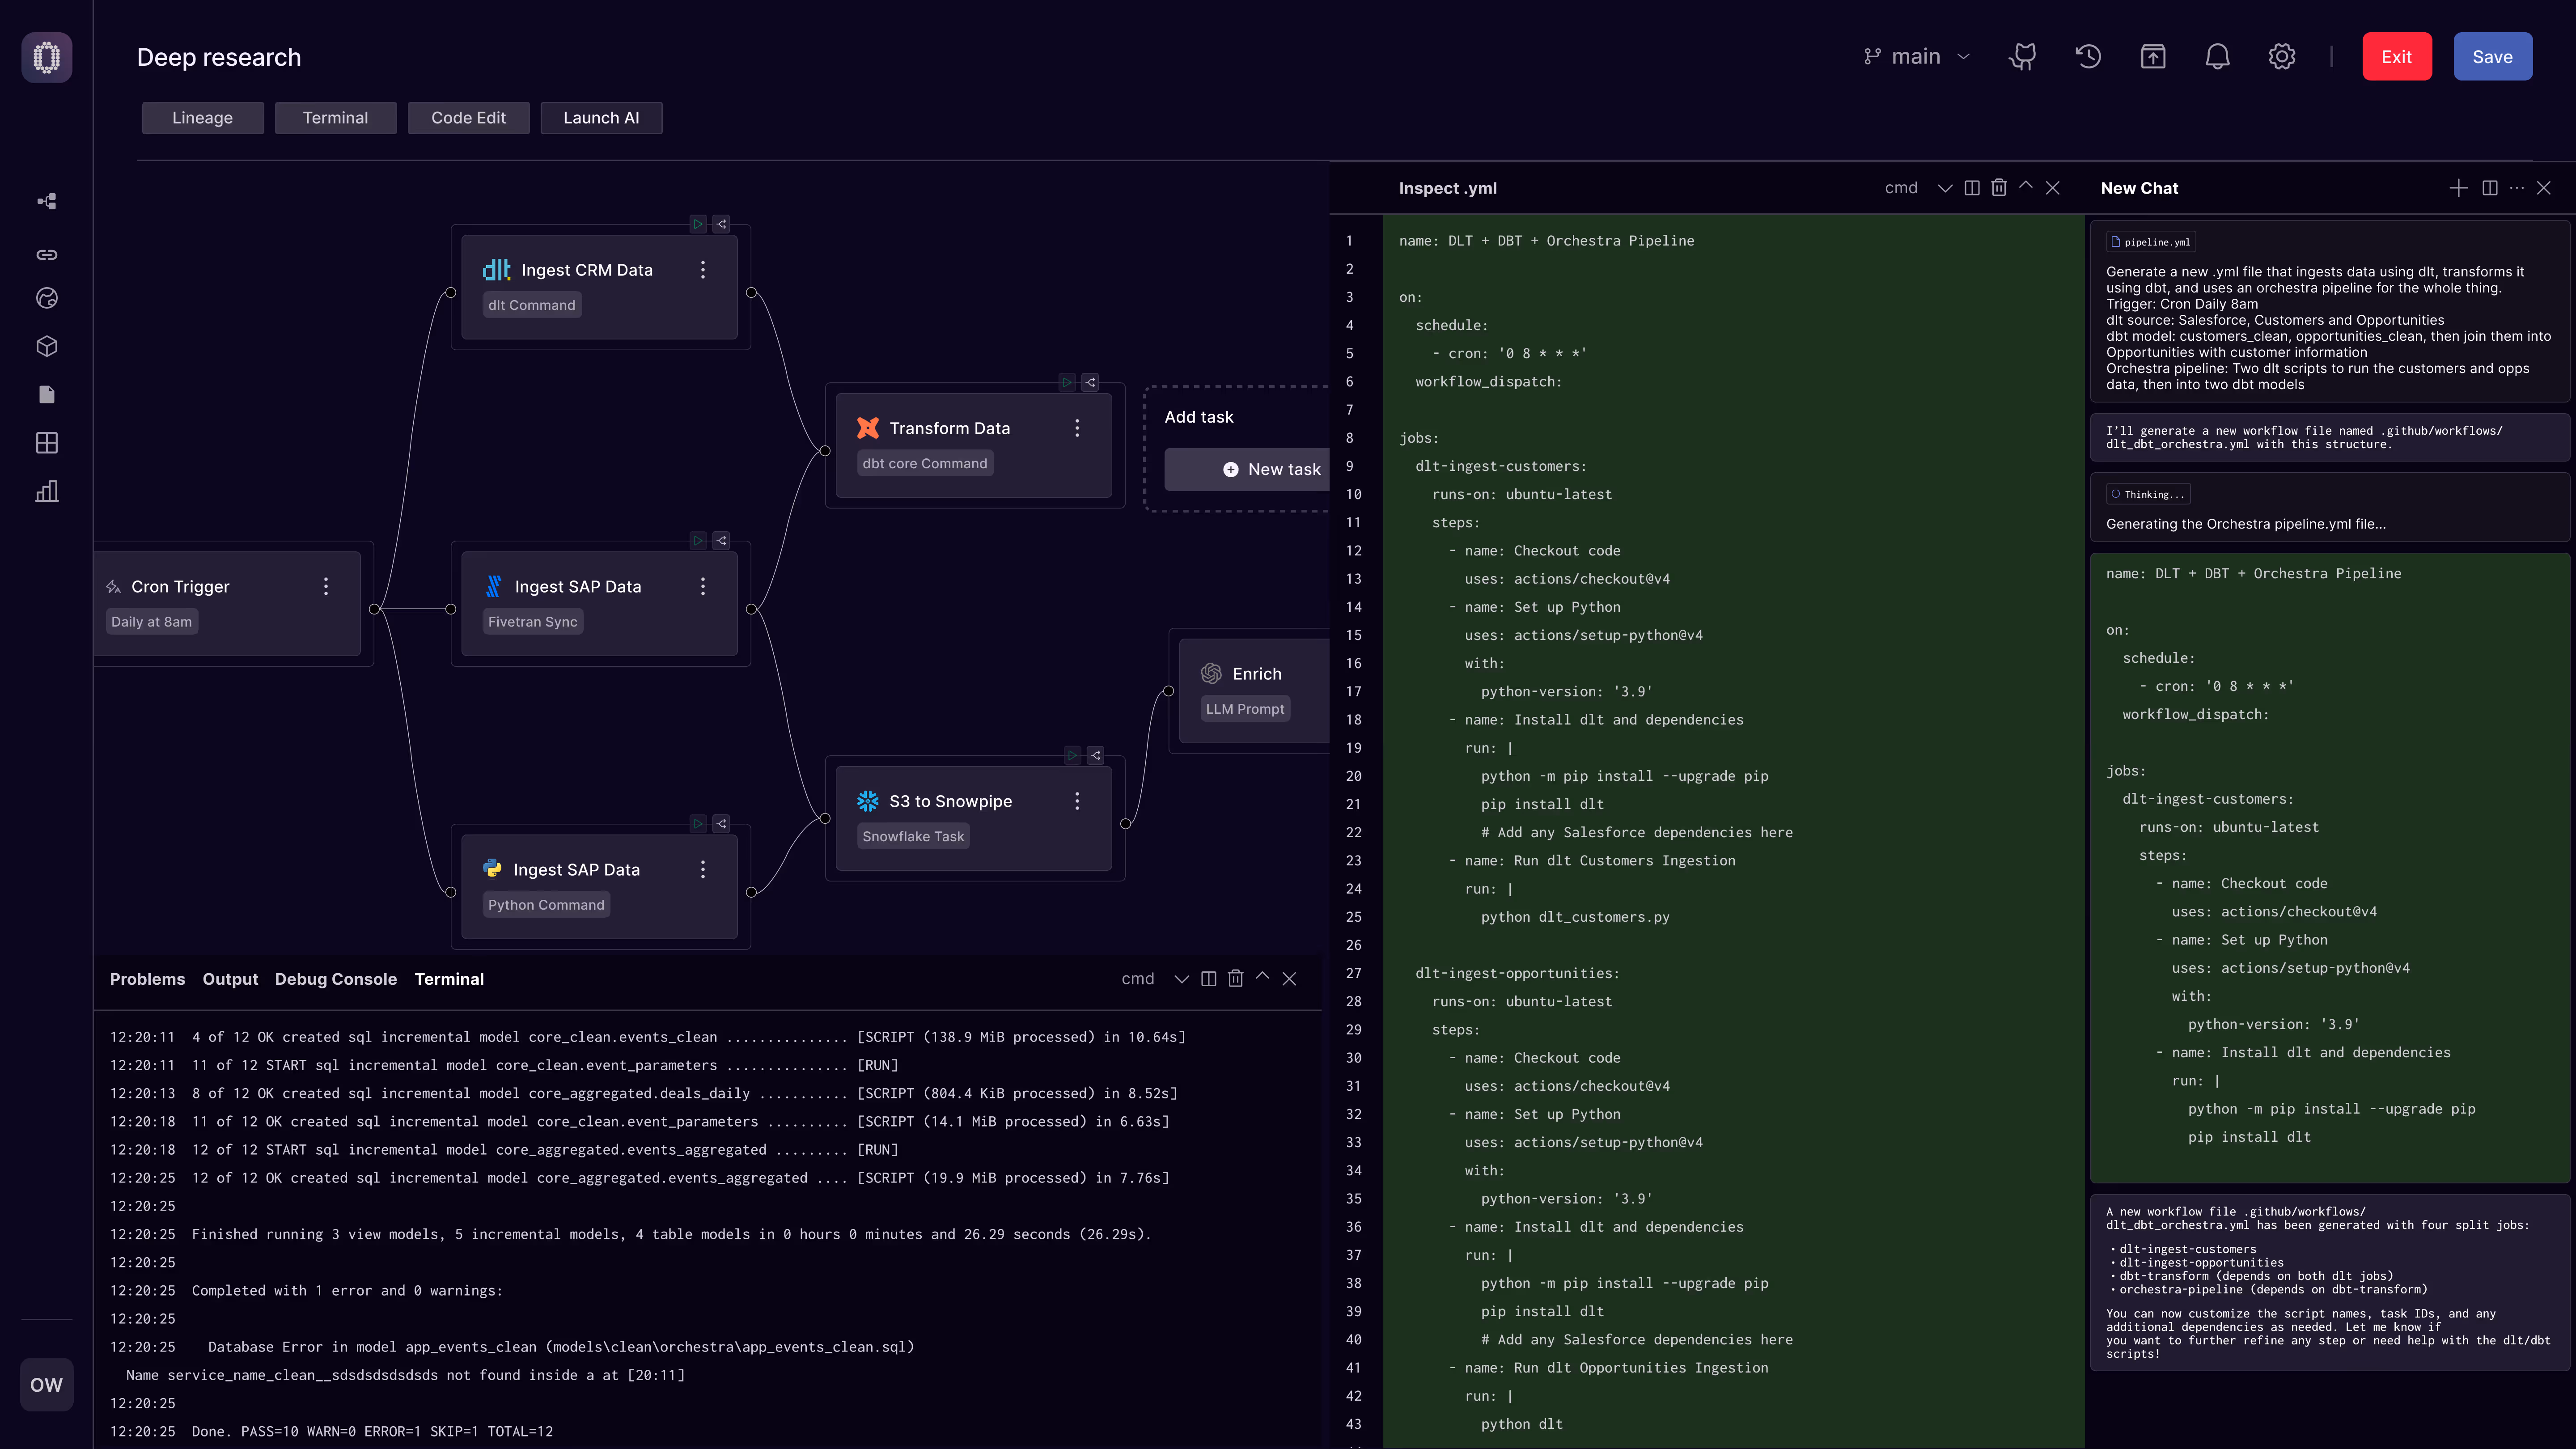Screen dimensions: 2576x1449
Task: Click the pipeline.yml file chip in the chat
Action: pos(2151,241)
